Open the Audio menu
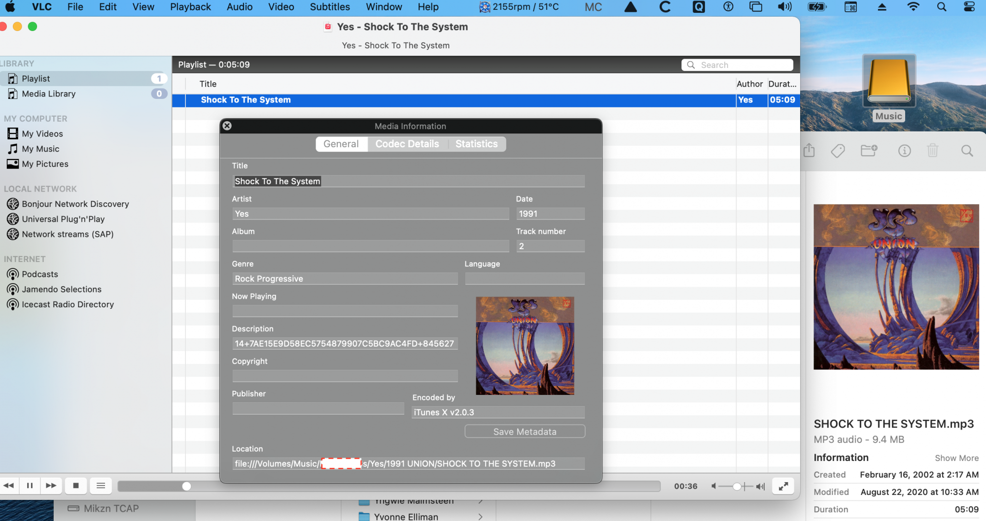This screenshot has height=521, width=986. (x=240, y=7)
